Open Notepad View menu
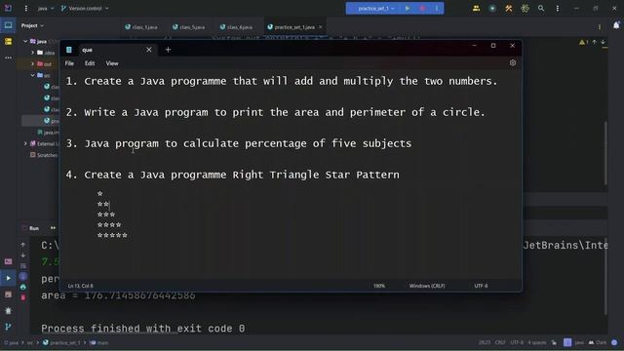 pyautogui.click(x=112, y=63)
